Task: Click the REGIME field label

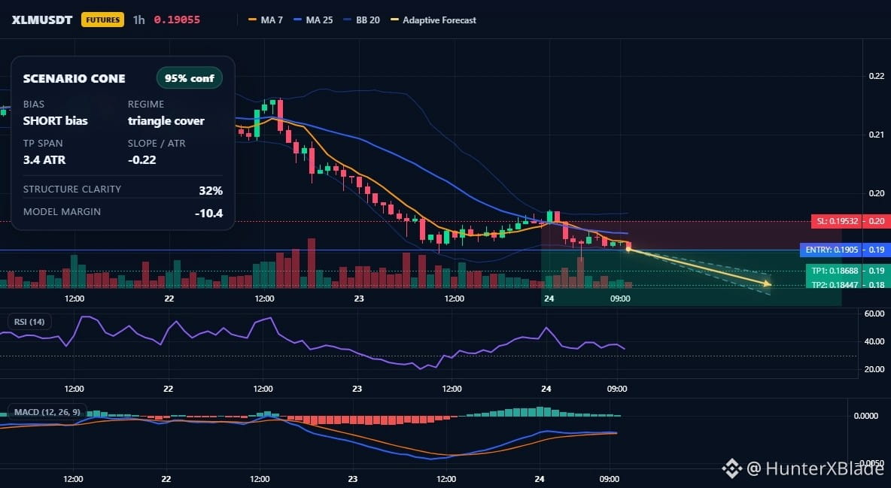Action: click(145, 104)
